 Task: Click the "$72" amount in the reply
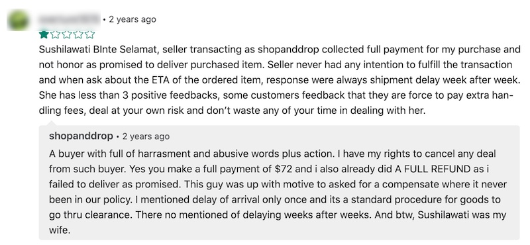(x=284, y=169)
